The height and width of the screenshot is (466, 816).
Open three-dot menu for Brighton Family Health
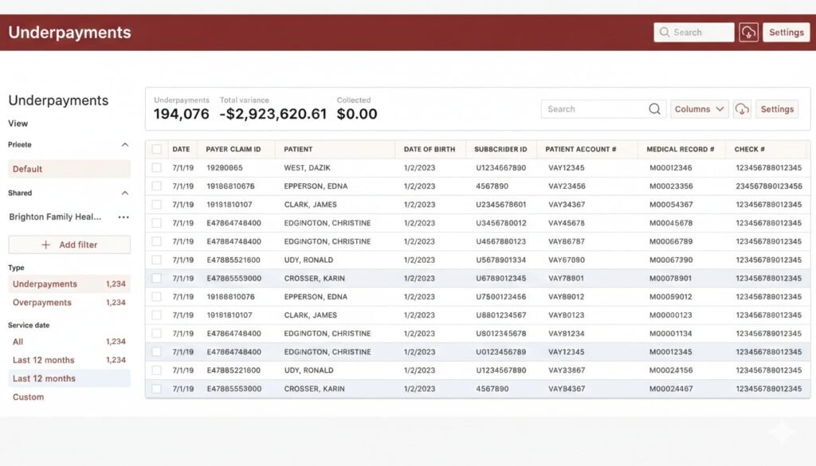[124, 217]
